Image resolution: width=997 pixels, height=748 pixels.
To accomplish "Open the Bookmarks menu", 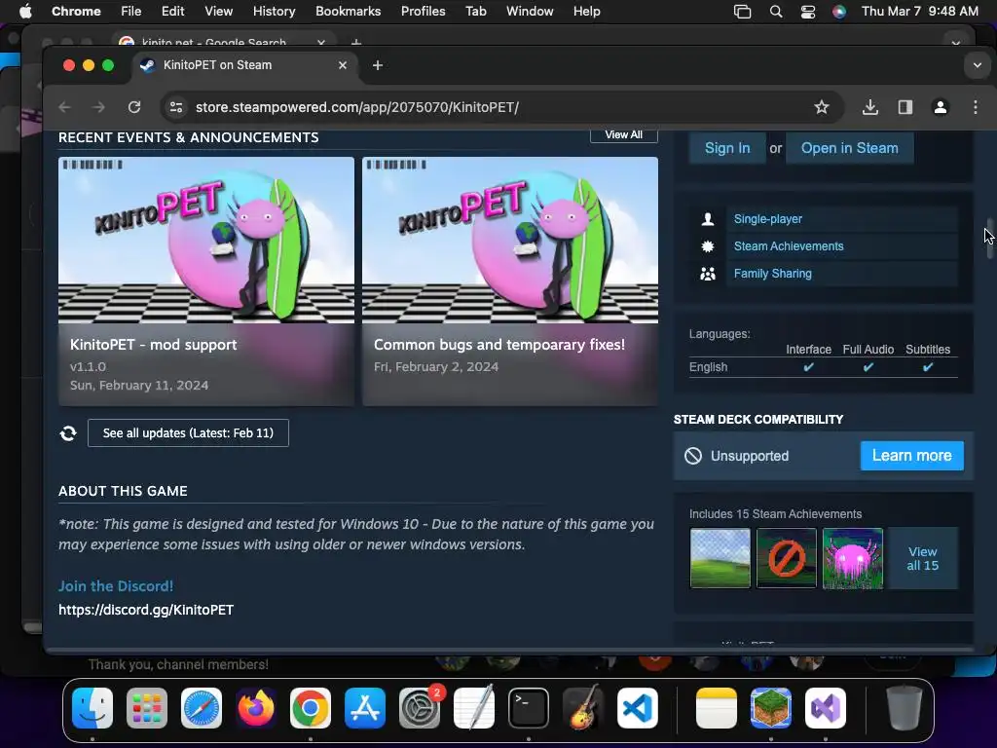I will (348, 12).
